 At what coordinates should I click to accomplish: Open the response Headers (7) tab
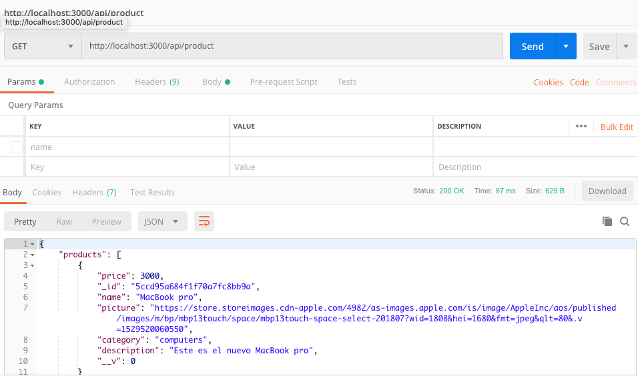point(94,192)
